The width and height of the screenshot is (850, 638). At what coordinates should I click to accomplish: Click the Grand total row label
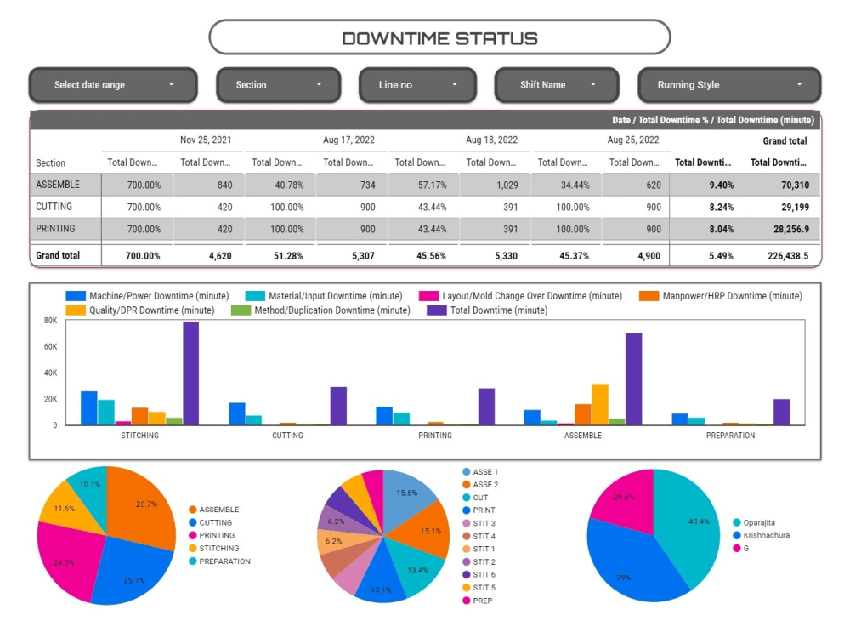(x=58, y=255)
